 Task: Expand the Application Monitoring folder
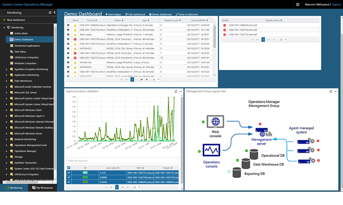pyautogui.click(x=6, y=75)
